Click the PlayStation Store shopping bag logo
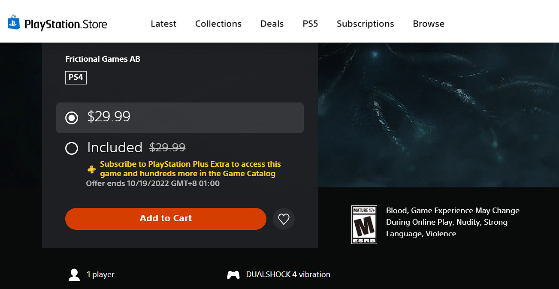 14,23
